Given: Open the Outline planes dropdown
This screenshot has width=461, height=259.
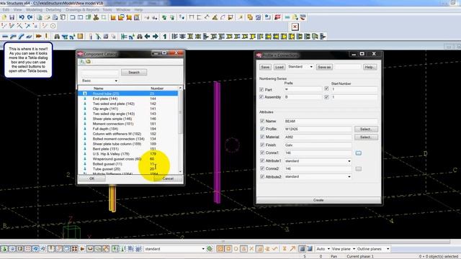Looking at the screenshot, I should (x=373, y=249).
